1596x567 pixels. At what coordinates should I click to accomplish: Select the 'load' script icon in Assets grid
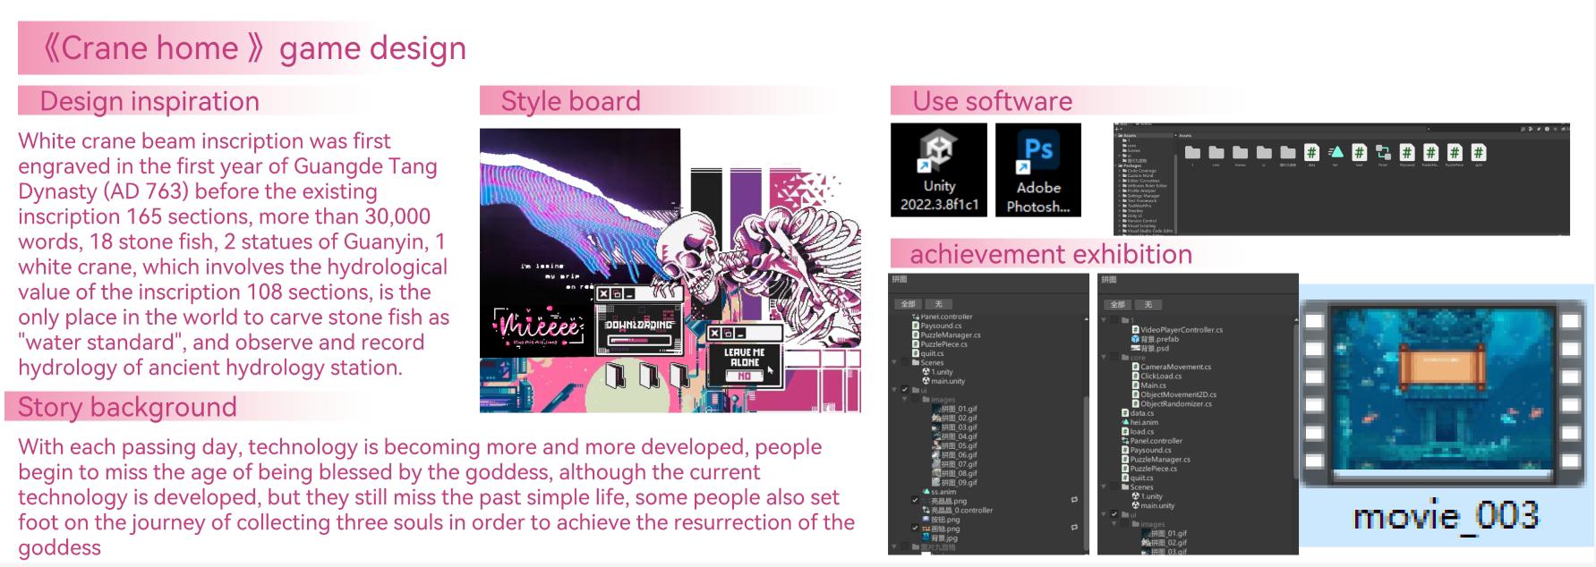pos(1359,152)
